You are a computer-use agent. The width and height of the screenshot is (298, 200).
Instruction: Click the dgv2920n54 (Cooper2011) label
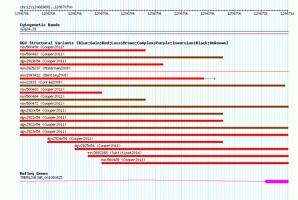click(43, 110)
